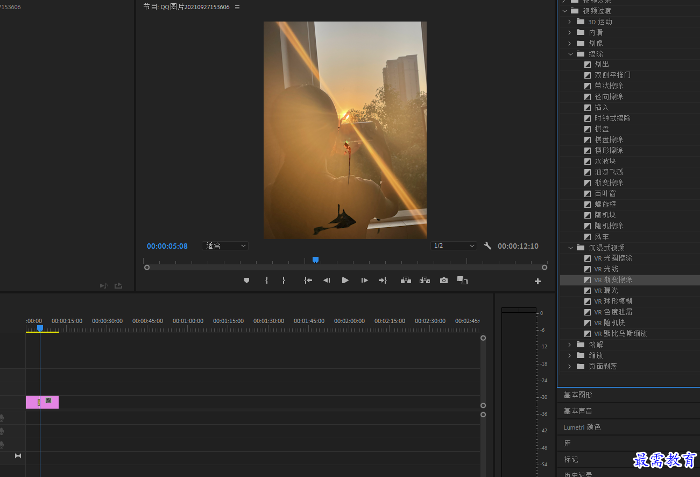Viewport: 700px width, 477px height.
Task: Select the 楔形擦除 transition
Action: 609,150
